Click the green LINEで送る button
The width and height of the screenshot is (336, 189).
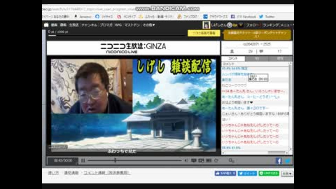[x=269, y=173]
